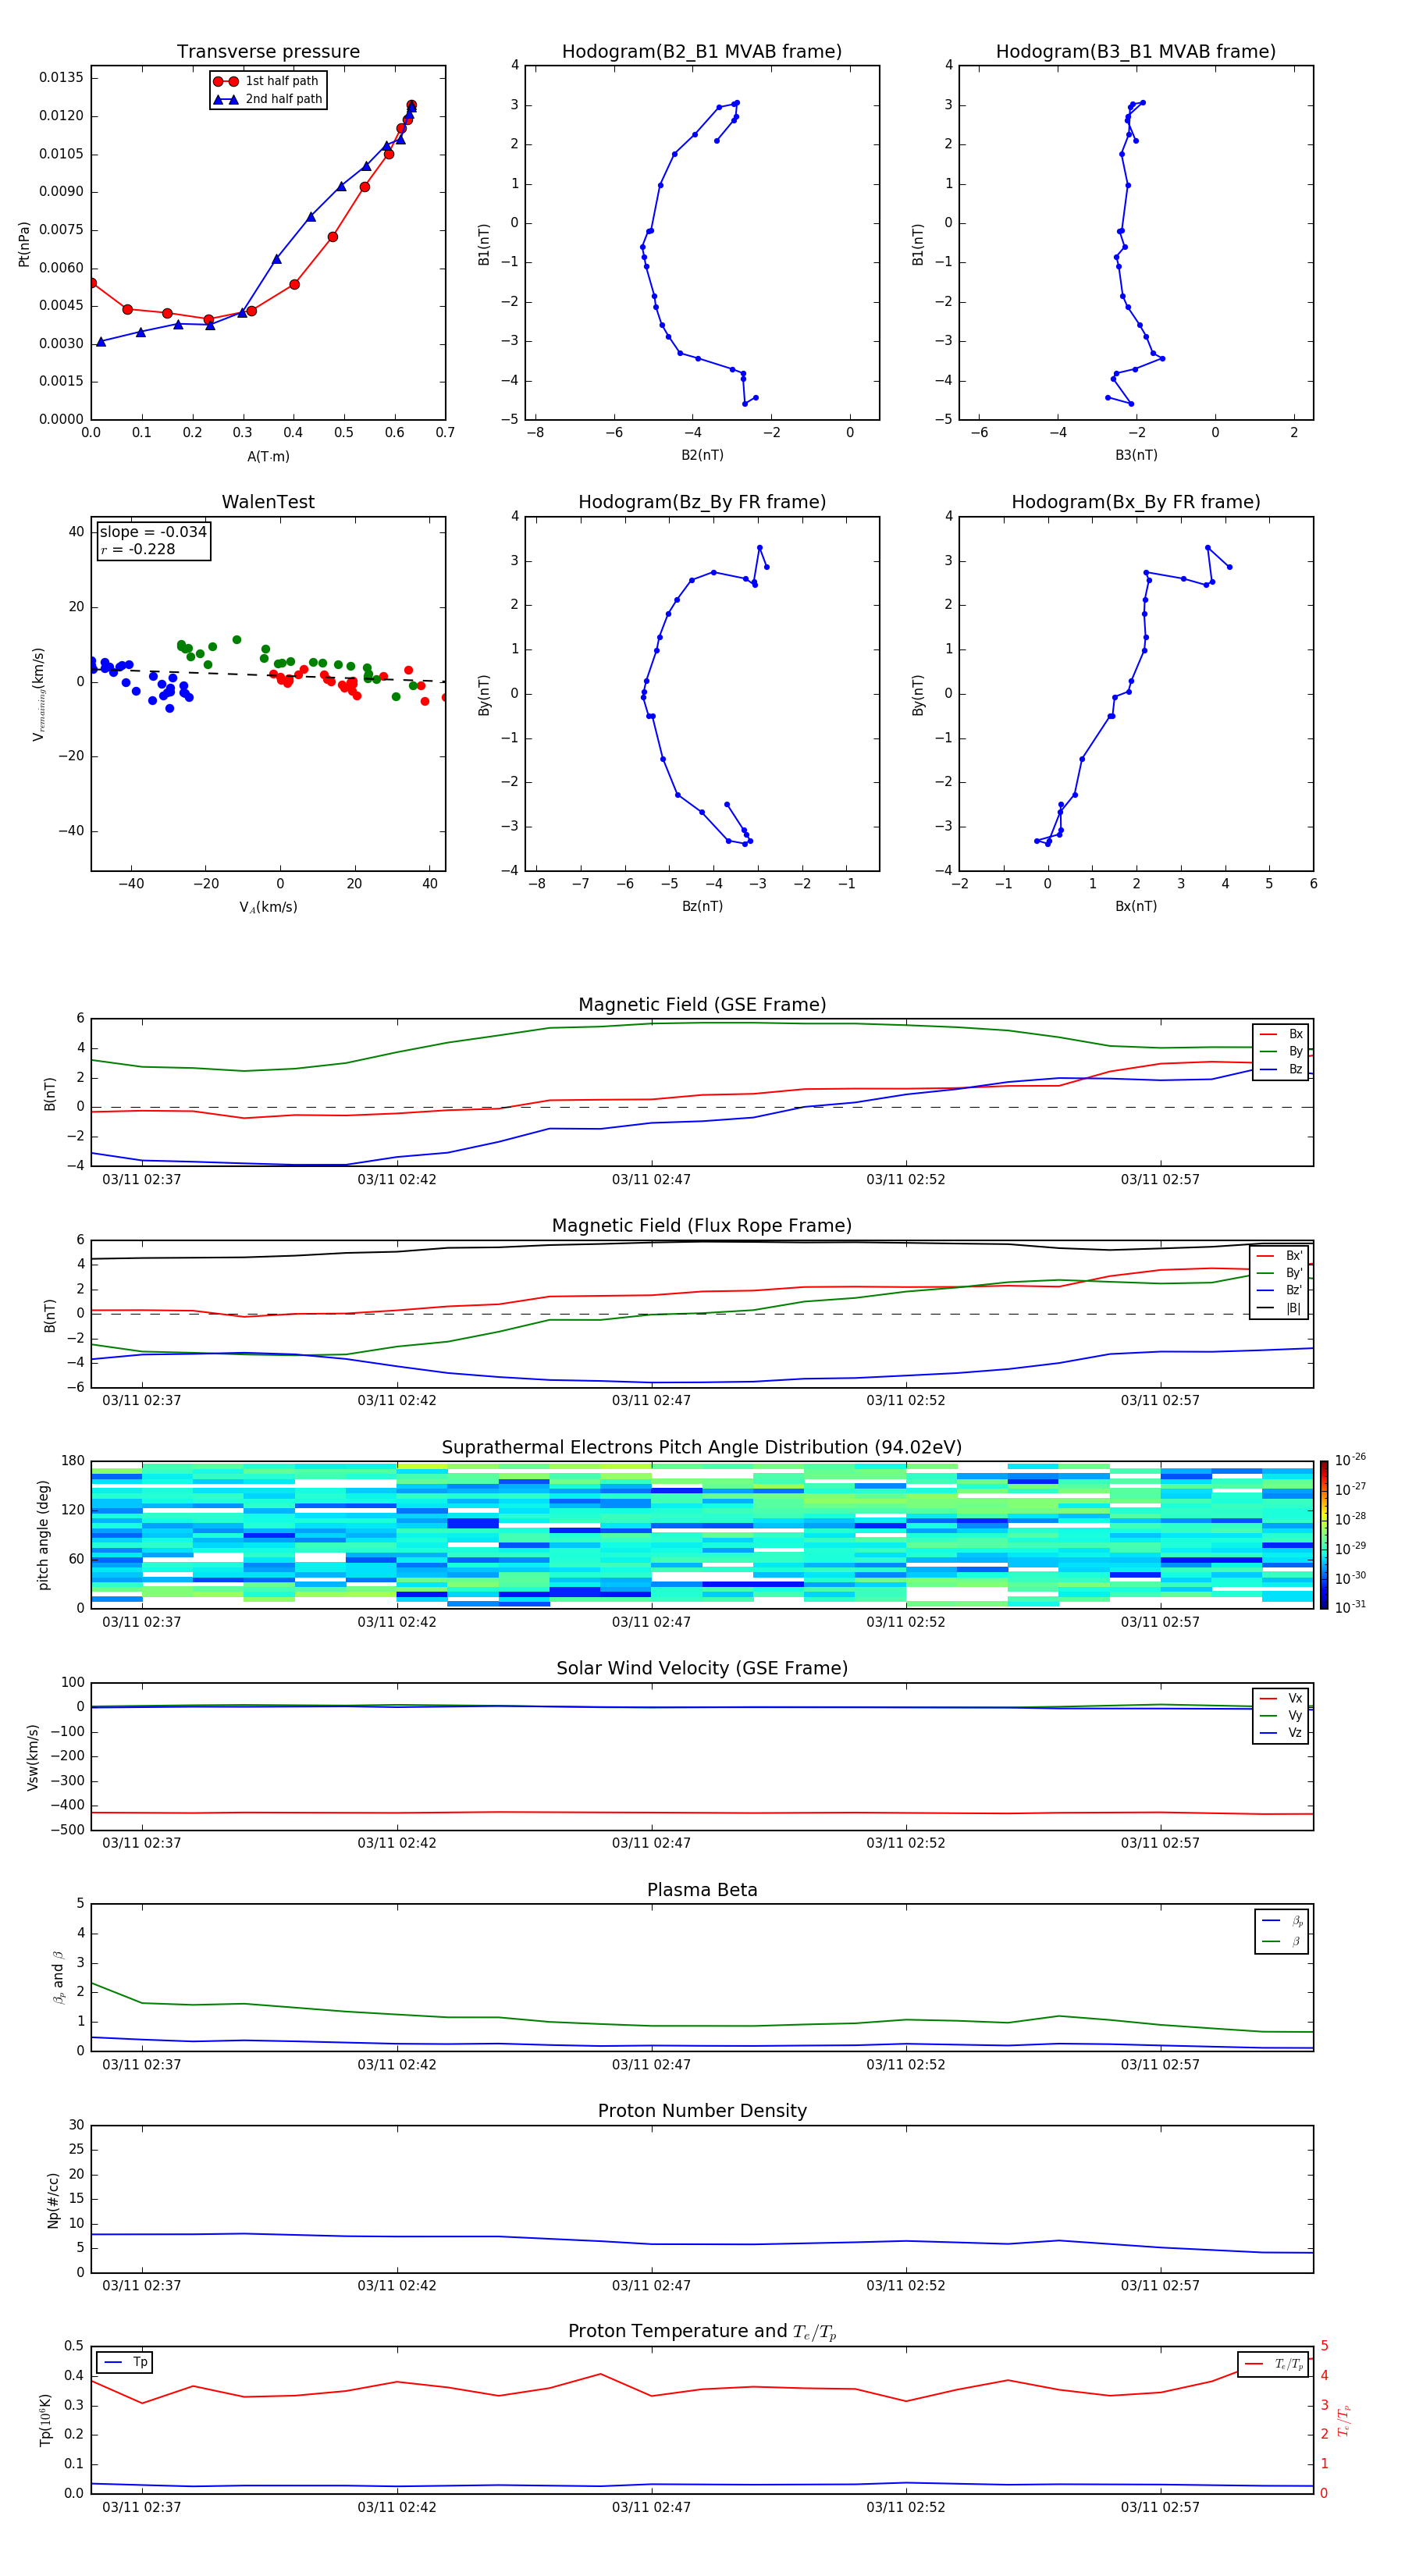Click the 'B2(nT)' x-axis label
1405x2576 pixels.
tap(702, 455)
